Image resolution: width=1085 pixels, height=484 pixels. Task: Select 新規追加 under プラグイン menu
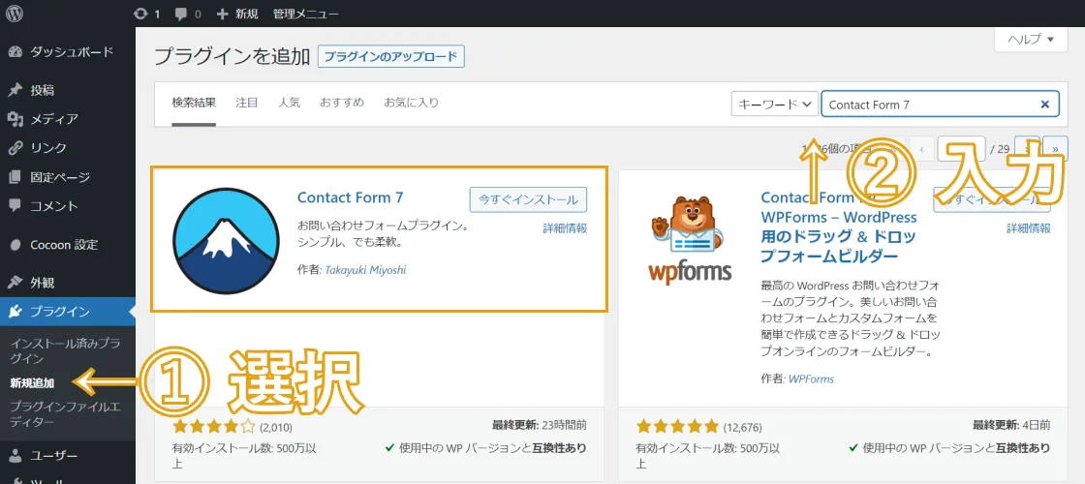32,383
